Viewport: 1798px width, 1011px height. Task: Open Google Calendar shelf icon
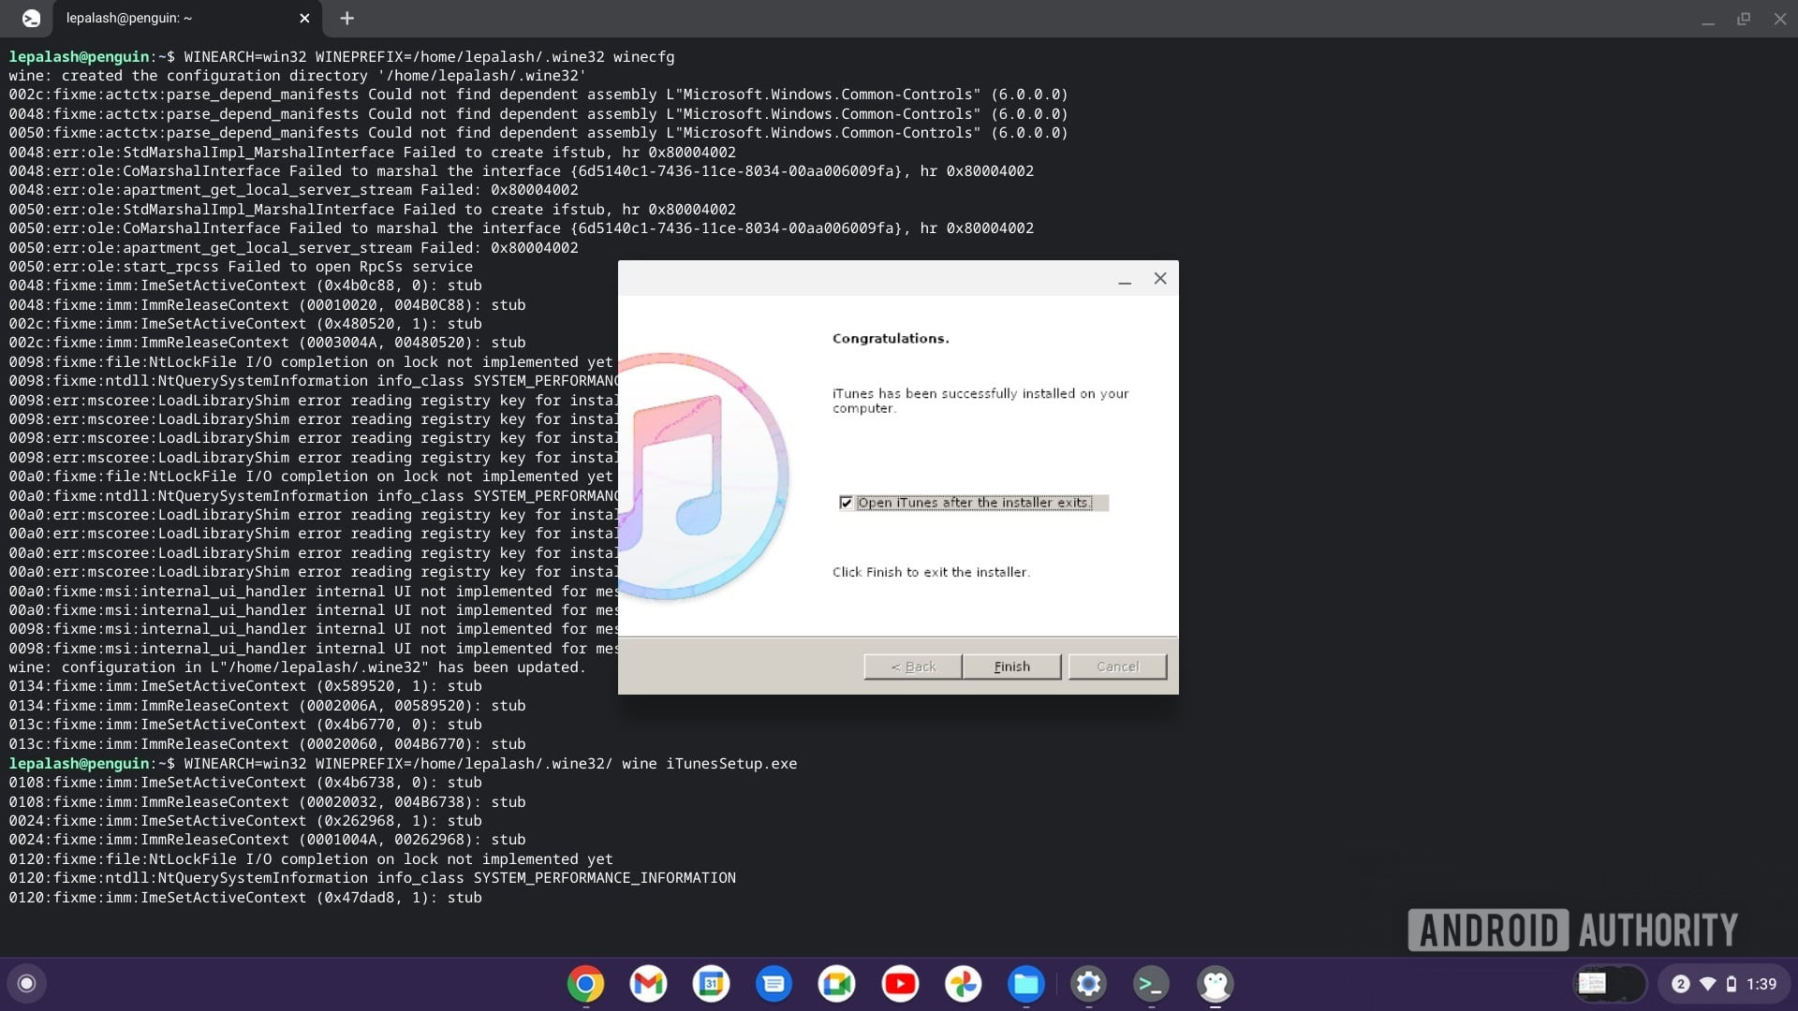(711, 984)
